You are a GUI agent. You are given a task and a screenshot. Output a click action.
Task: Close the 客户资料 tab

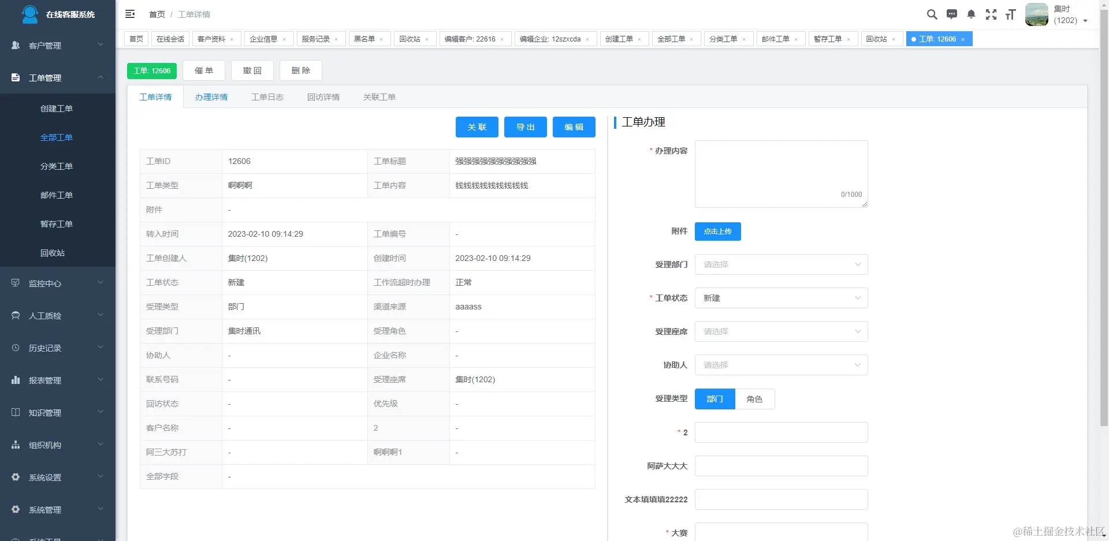click(x=232, y=39)
